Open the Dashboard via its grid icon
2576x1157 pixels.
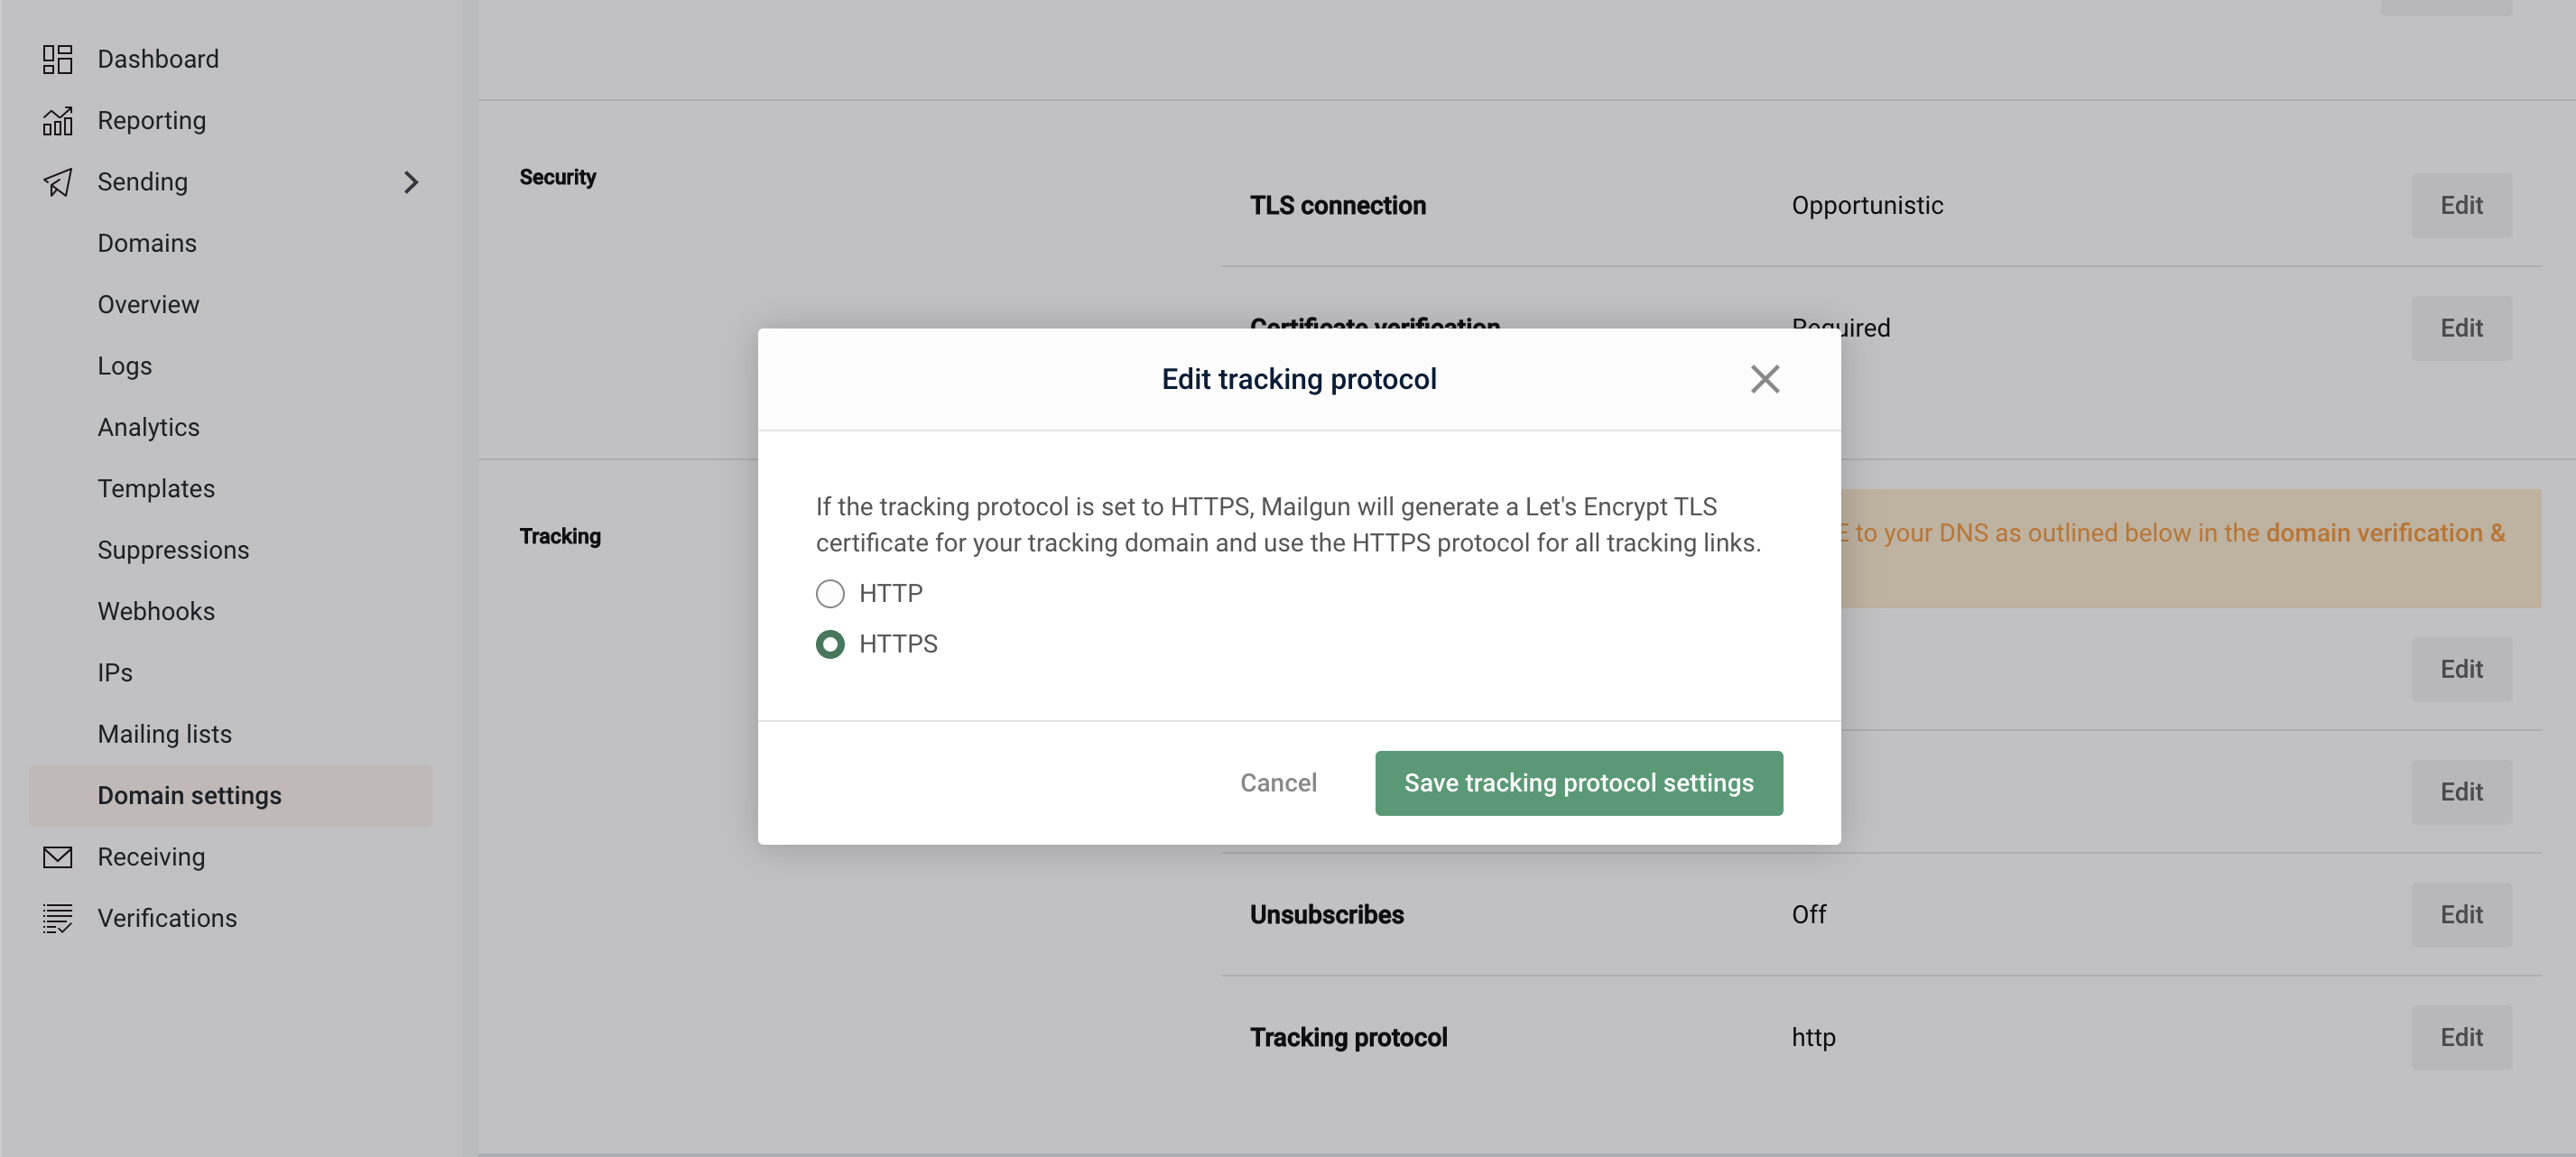click(x=58, y=59)
